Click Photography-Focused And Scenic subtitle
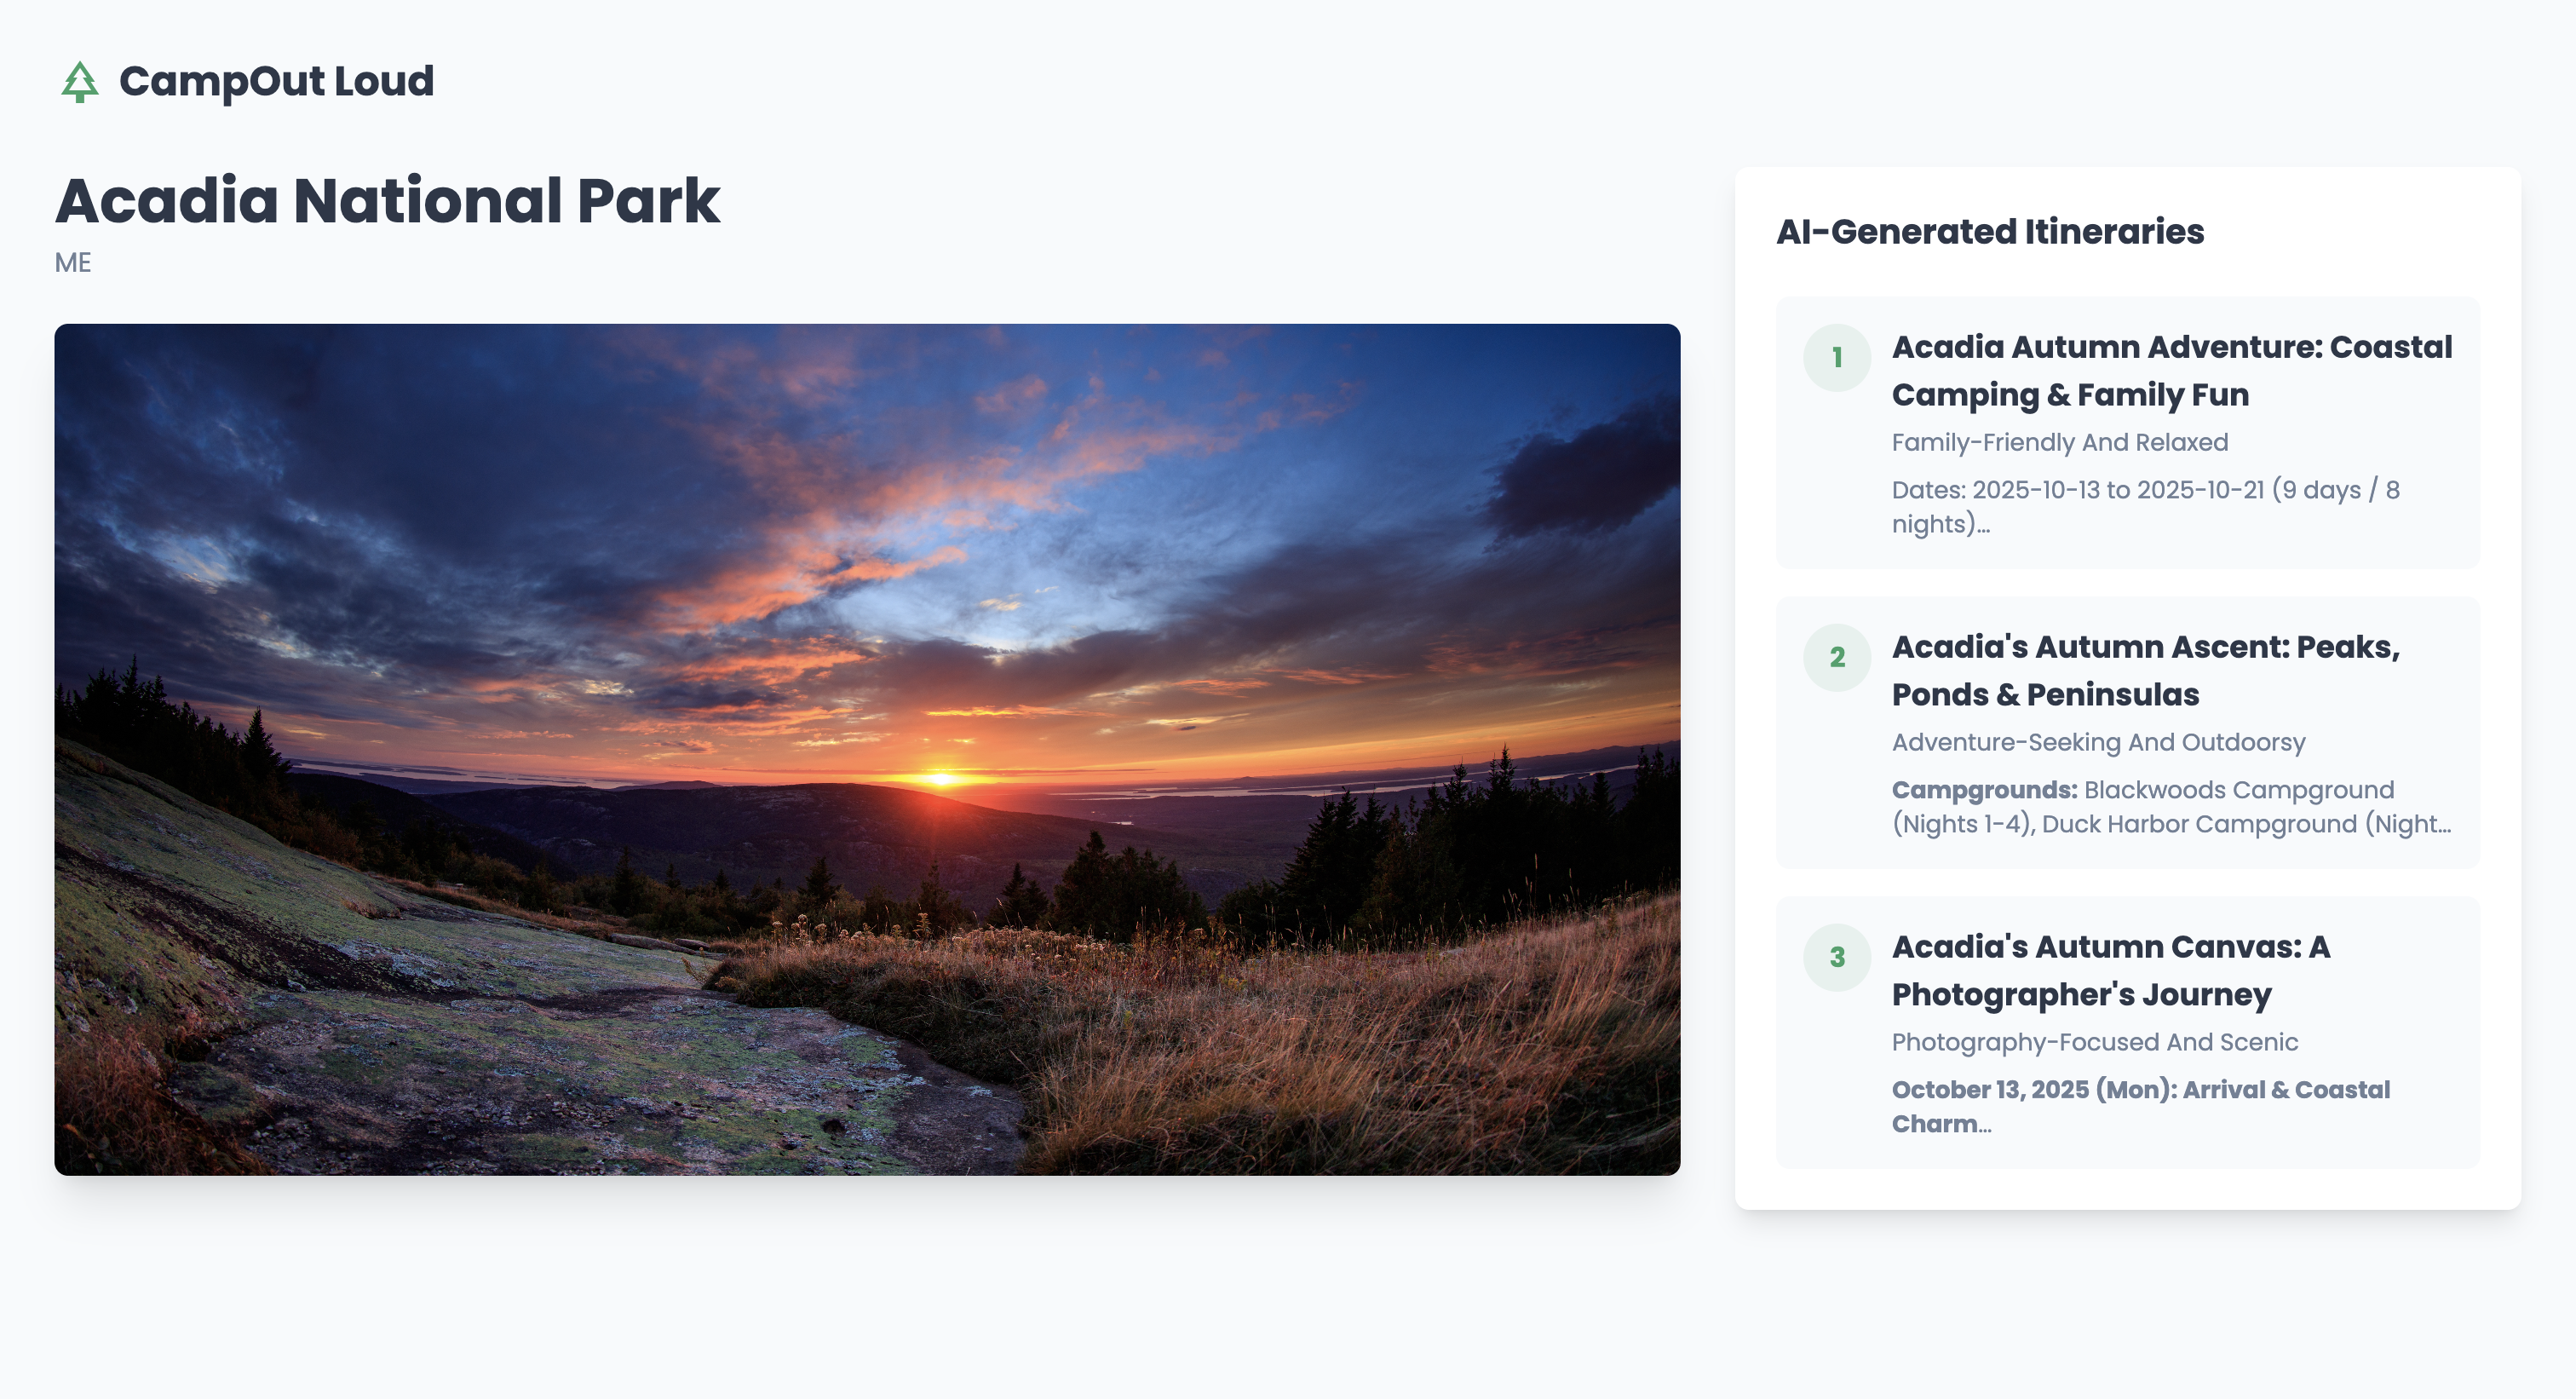 point(2094,1042)
